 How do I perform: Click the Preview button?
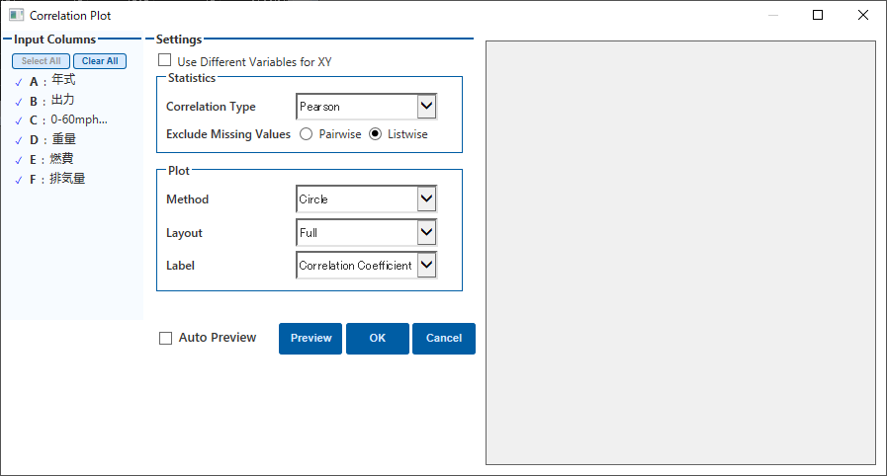click(310, 338)
